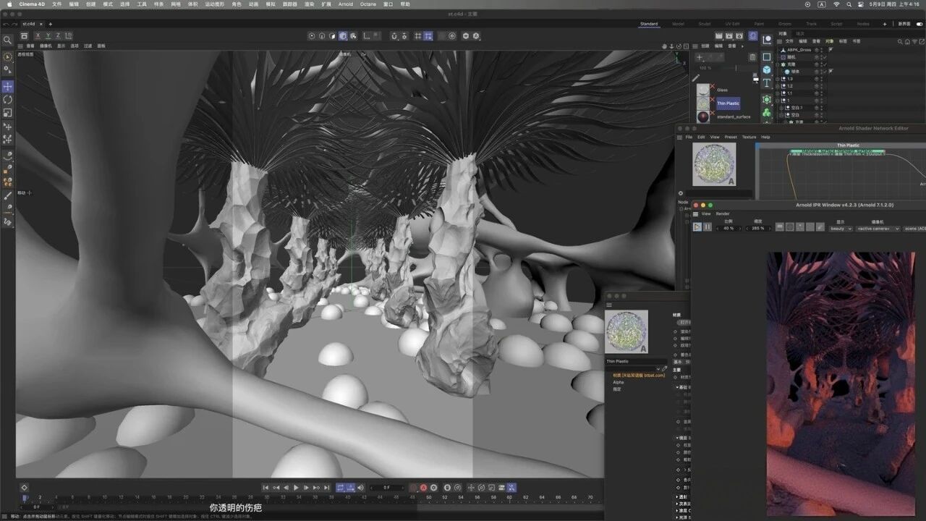Start the Arnold IPR render play button
This screenshot has width=926, height=521.
[697, 227]
